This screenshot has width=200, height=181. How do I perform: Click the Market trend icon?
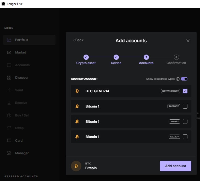tap(9, 52)
